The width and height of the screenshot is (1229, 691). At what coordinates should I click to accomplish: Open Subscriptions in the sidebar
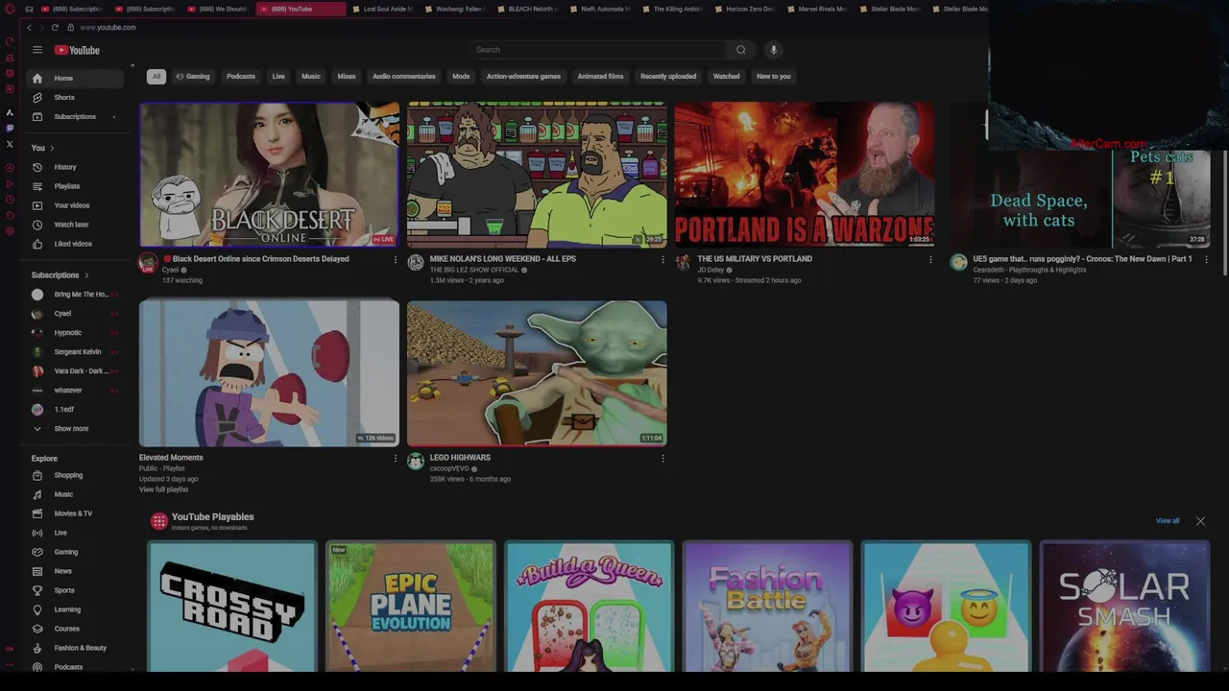(75, 116)
